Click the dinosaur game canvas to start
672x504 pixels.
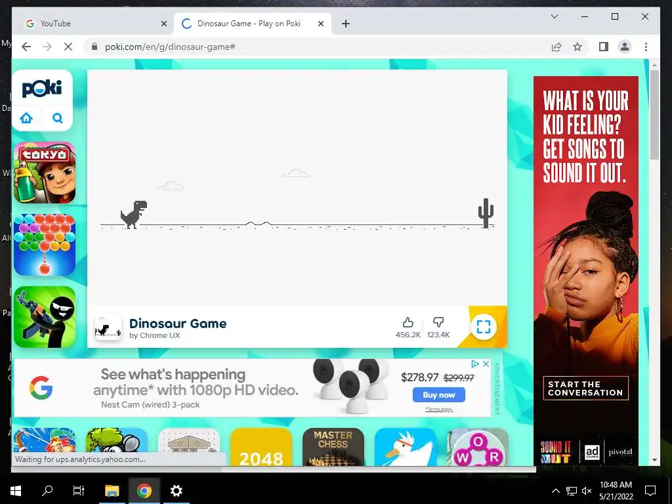click(x=297, y=187)
